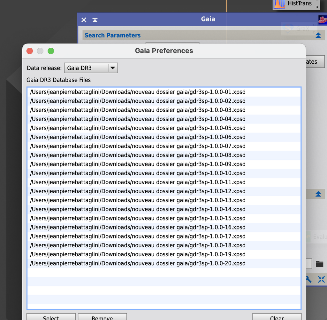Click the Remove button
Image resolution: width=327 pixels, height=320 pixels.
102,317
